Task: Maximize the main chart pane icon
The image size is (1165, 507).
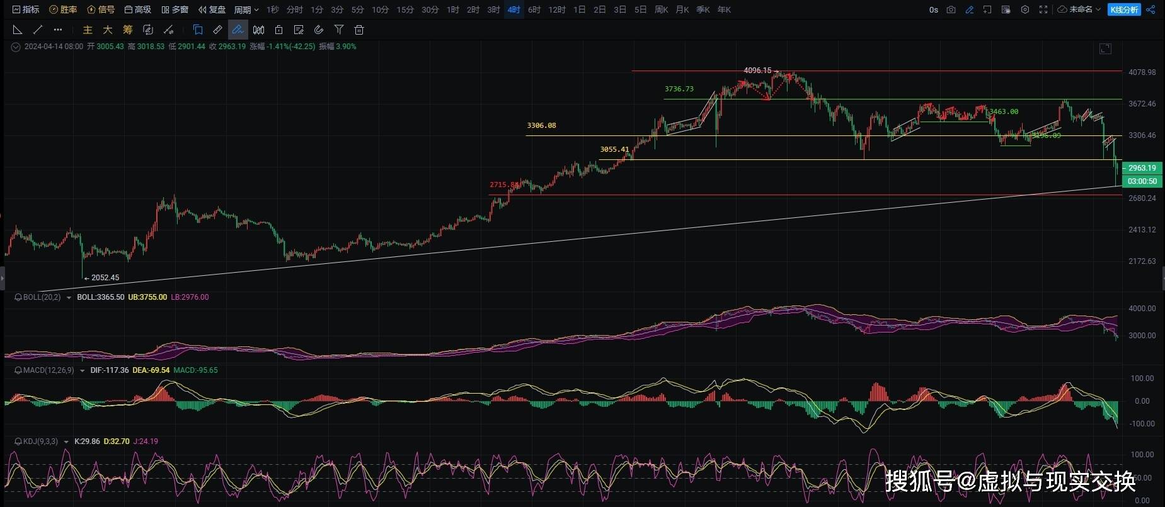Action: [x=1105, y=49]
